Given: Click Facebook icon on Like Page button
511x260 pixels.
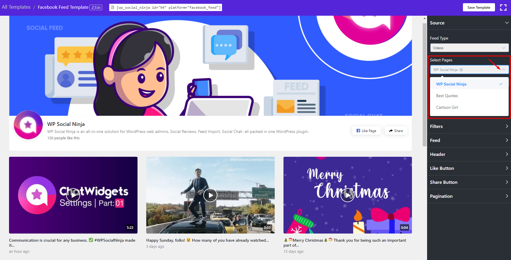Looking at the screenshot, I should 358,131.
